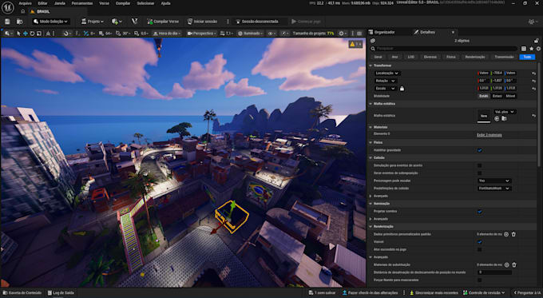Open the viewport Show eye dropdown

pos(271,34)
